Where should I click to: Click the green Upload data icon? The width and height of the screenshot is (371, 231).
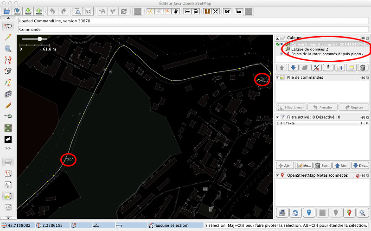[39, 11]
